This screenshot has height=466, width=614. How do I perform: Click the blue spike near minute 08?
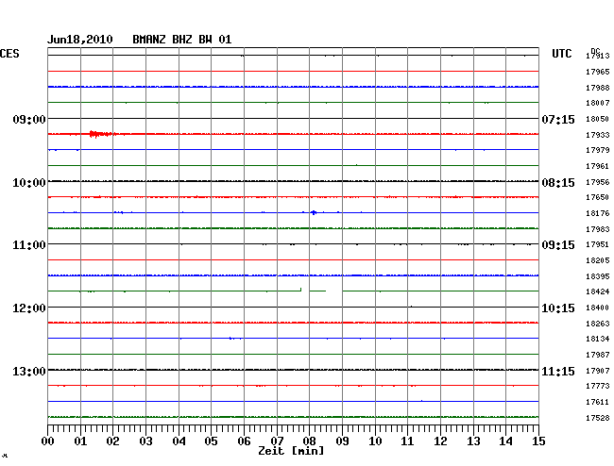point(314,212)
